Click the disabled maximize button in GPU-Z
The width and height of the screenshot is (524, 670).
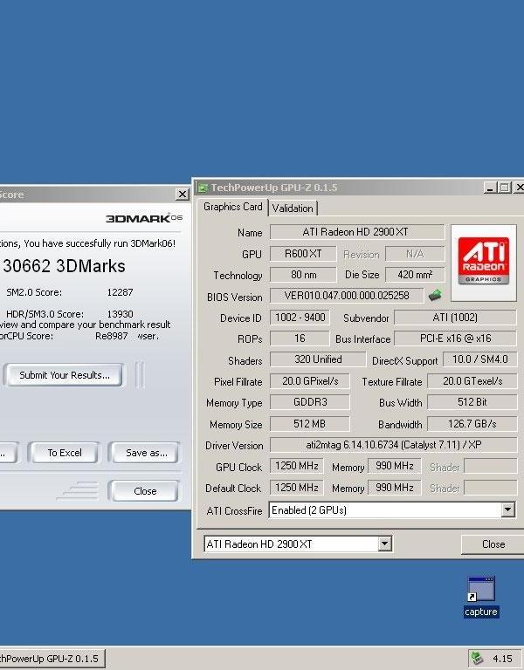[505, 188]
